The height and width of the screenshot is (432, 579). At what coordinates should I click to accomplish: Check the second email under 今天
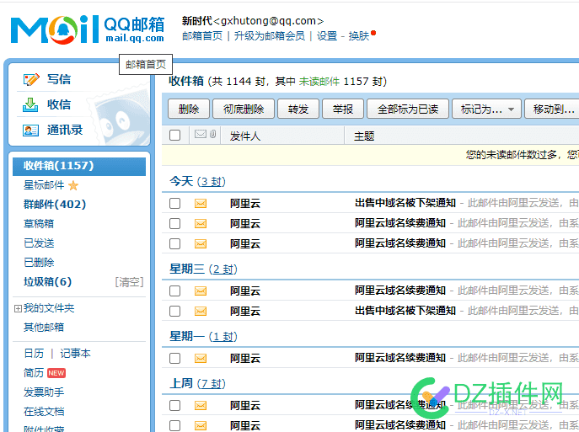pyautogui.click(x=174, y=223)
